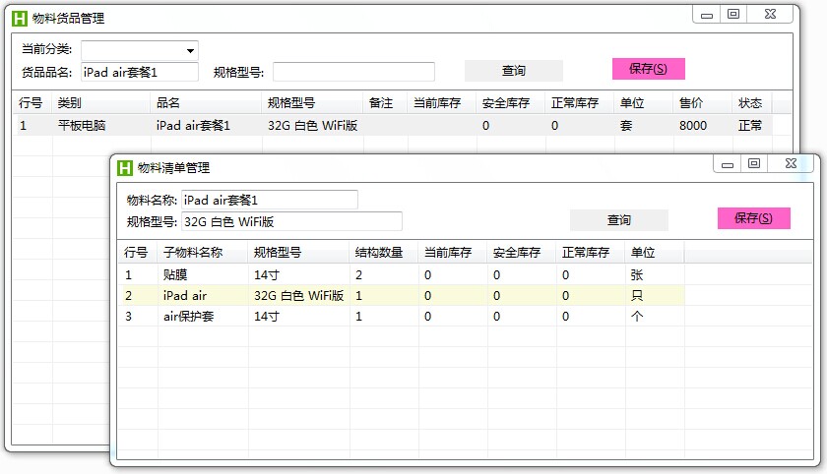Select the 平板电脑 category cell
Viewport: 827px width, 474px height.
click(x=101, y=125)
